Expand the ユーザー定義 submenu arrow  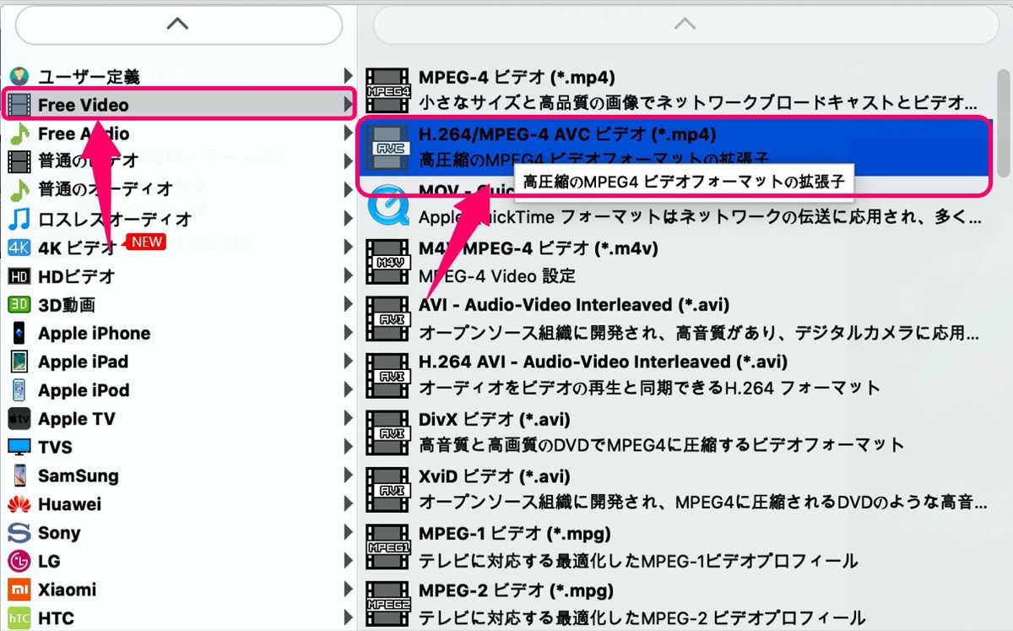(x=348, y=77)
